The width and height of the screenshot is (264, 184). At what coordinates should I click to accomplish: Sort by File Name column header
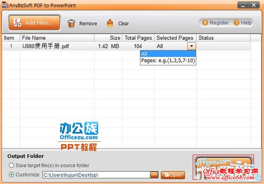click(x=57, y=38)
